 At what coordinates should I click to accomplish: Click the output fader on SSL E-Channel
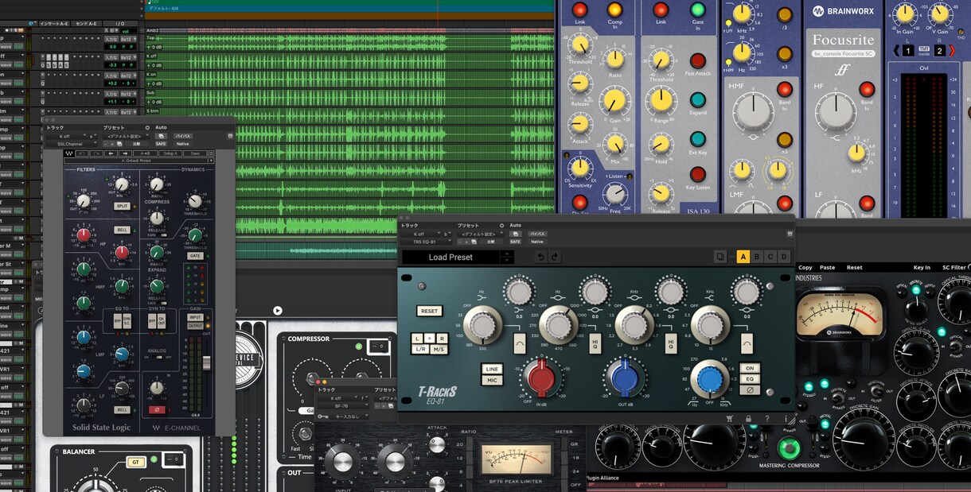click(207, 362)
